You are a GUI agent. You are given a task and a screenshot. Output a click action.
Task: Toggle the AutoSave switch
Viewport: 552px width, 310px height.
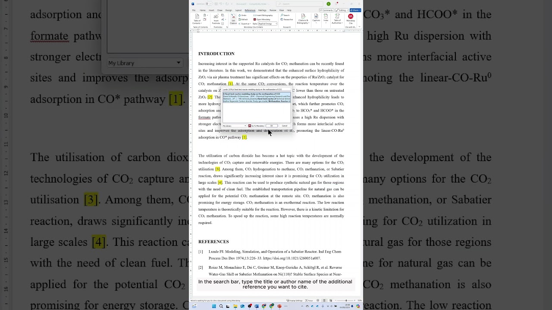click(x=209, y=4)
